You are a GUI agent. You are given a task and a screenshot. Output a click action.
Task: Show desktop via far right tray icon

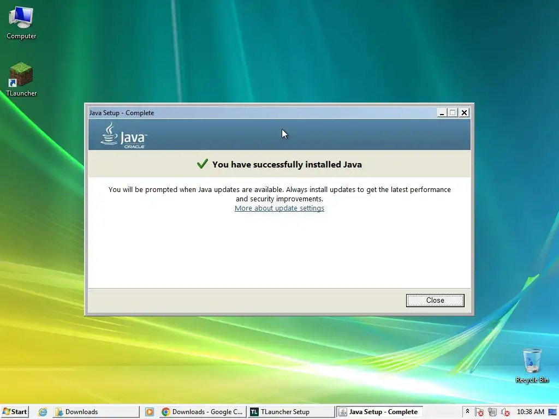pyautogui.click(x=553, y=412)
